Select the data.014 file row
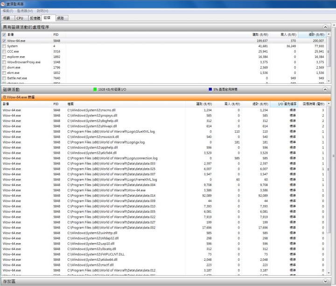Viewport: 336px width, 286px height. click(x=164, y=196)
